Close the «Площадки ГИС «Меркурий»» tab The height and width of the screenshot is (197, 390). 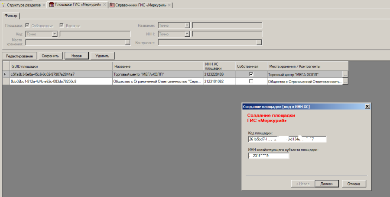104,5
